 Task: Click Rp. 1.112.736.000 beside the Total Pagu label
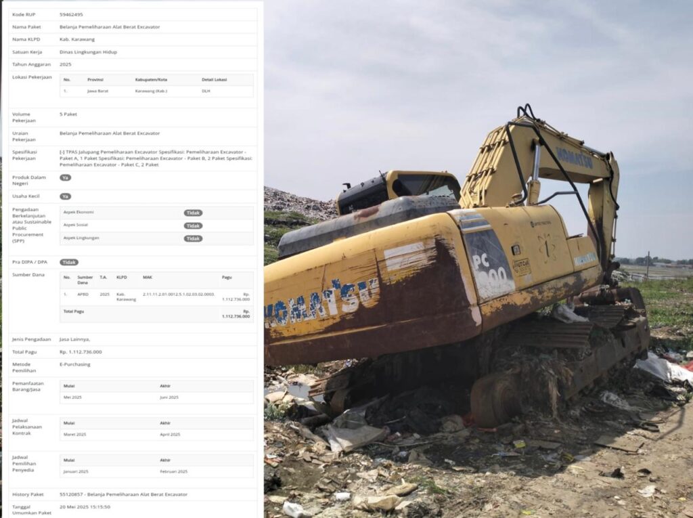81,352
